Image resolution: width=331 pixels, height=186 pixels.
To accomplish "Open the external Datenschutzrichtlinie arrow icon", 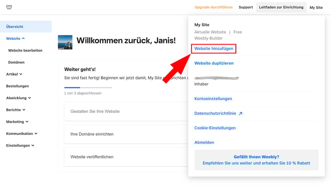I will pyautogui.click(x=240, y=113).
